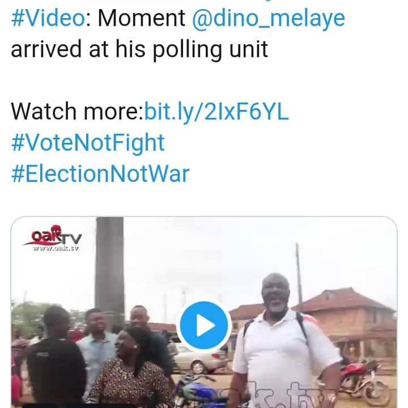Click the "Watch more:" text
This screenshot has height=408, width=408.
tap(76, 111)
